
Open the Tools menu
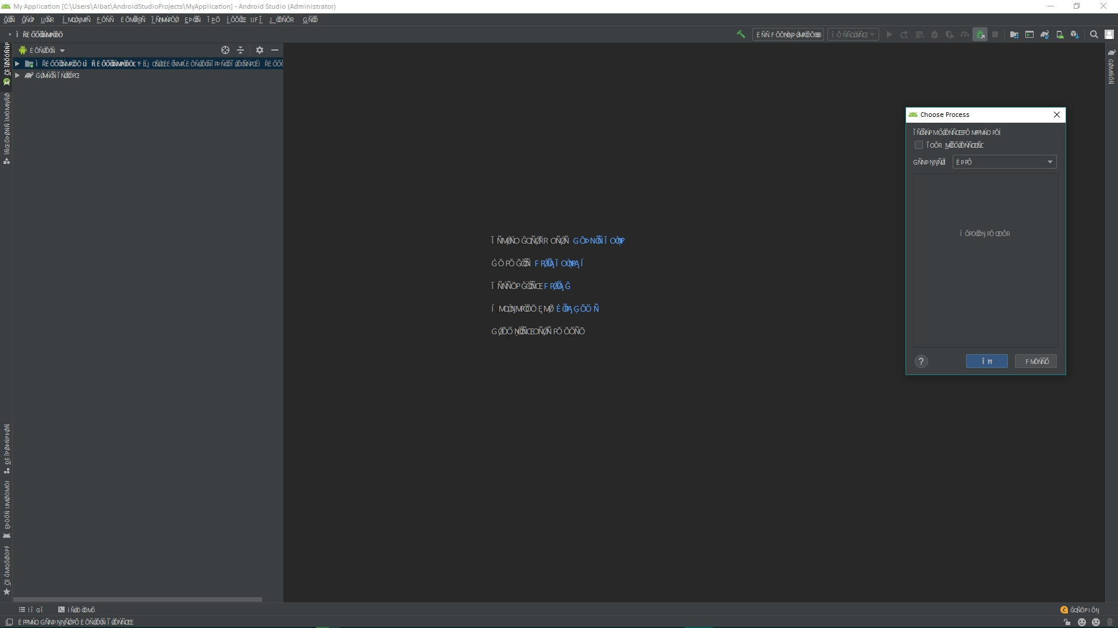(236, 20)
